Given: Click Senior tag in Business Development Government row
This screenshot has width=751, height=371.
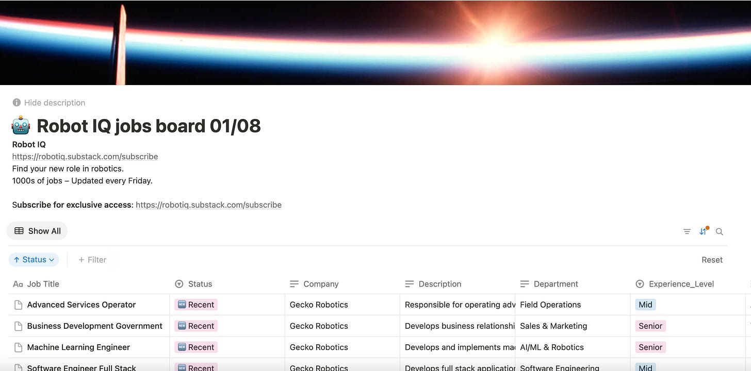Looking at the screenshot, I should point(650,326).
